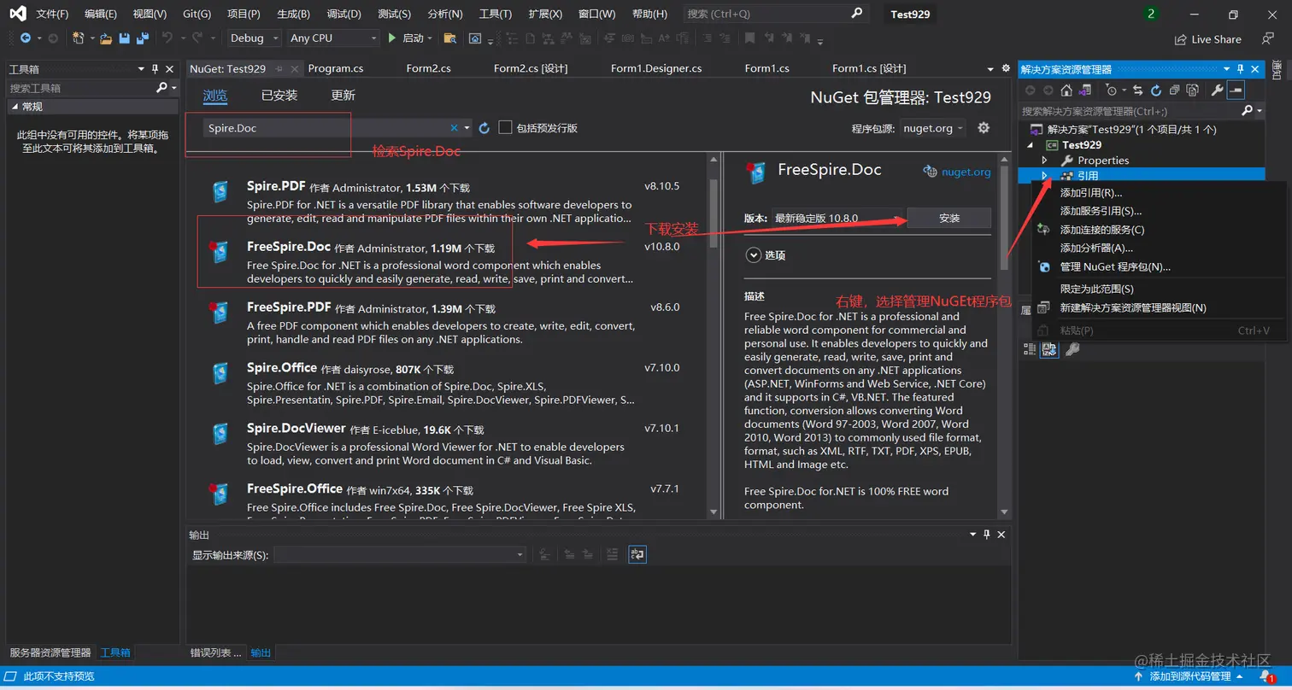This screenshot has width=1292, height=690.
Task: Click the Switch Views icon in Solution Explorer
Action: point(1084,91)
